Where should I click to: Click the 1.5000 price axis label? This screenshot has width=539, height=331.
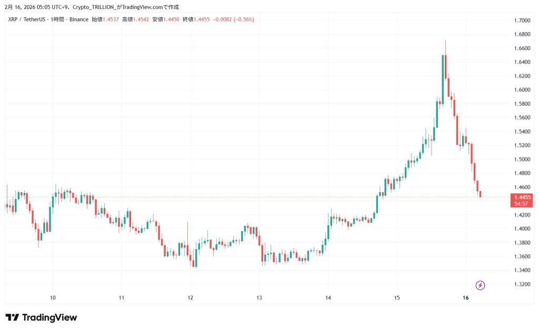[522, 159]
